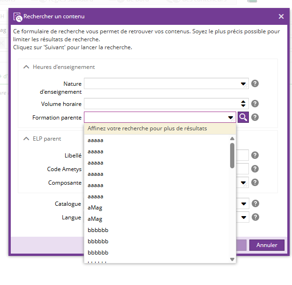292x285 pixels.
Task: Open the Nature d'enseignement dropdown arrow
Action: (x=243, y=84)
